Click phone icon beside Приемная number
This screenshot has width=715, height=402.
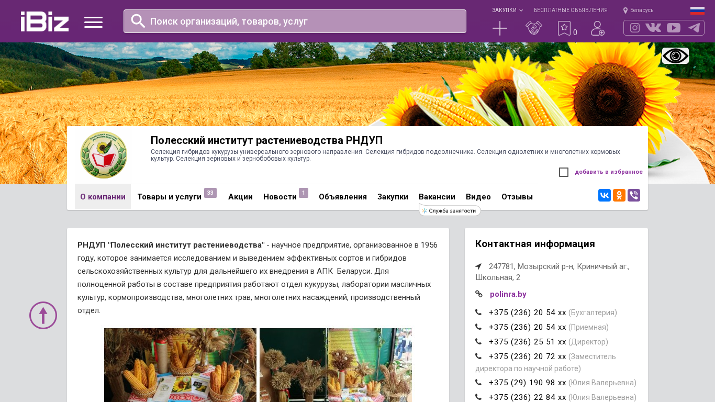478,327
